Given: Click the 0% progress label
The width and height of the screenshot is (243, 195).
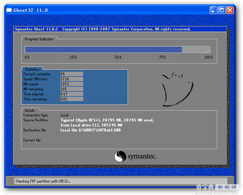Looking at the screenshot, I should [x=27, y=57].
